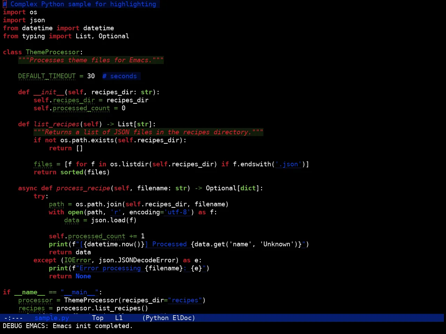Click the 'None' in return None
446x334 pixels.
pyautogui.click(x=83, y=276)
